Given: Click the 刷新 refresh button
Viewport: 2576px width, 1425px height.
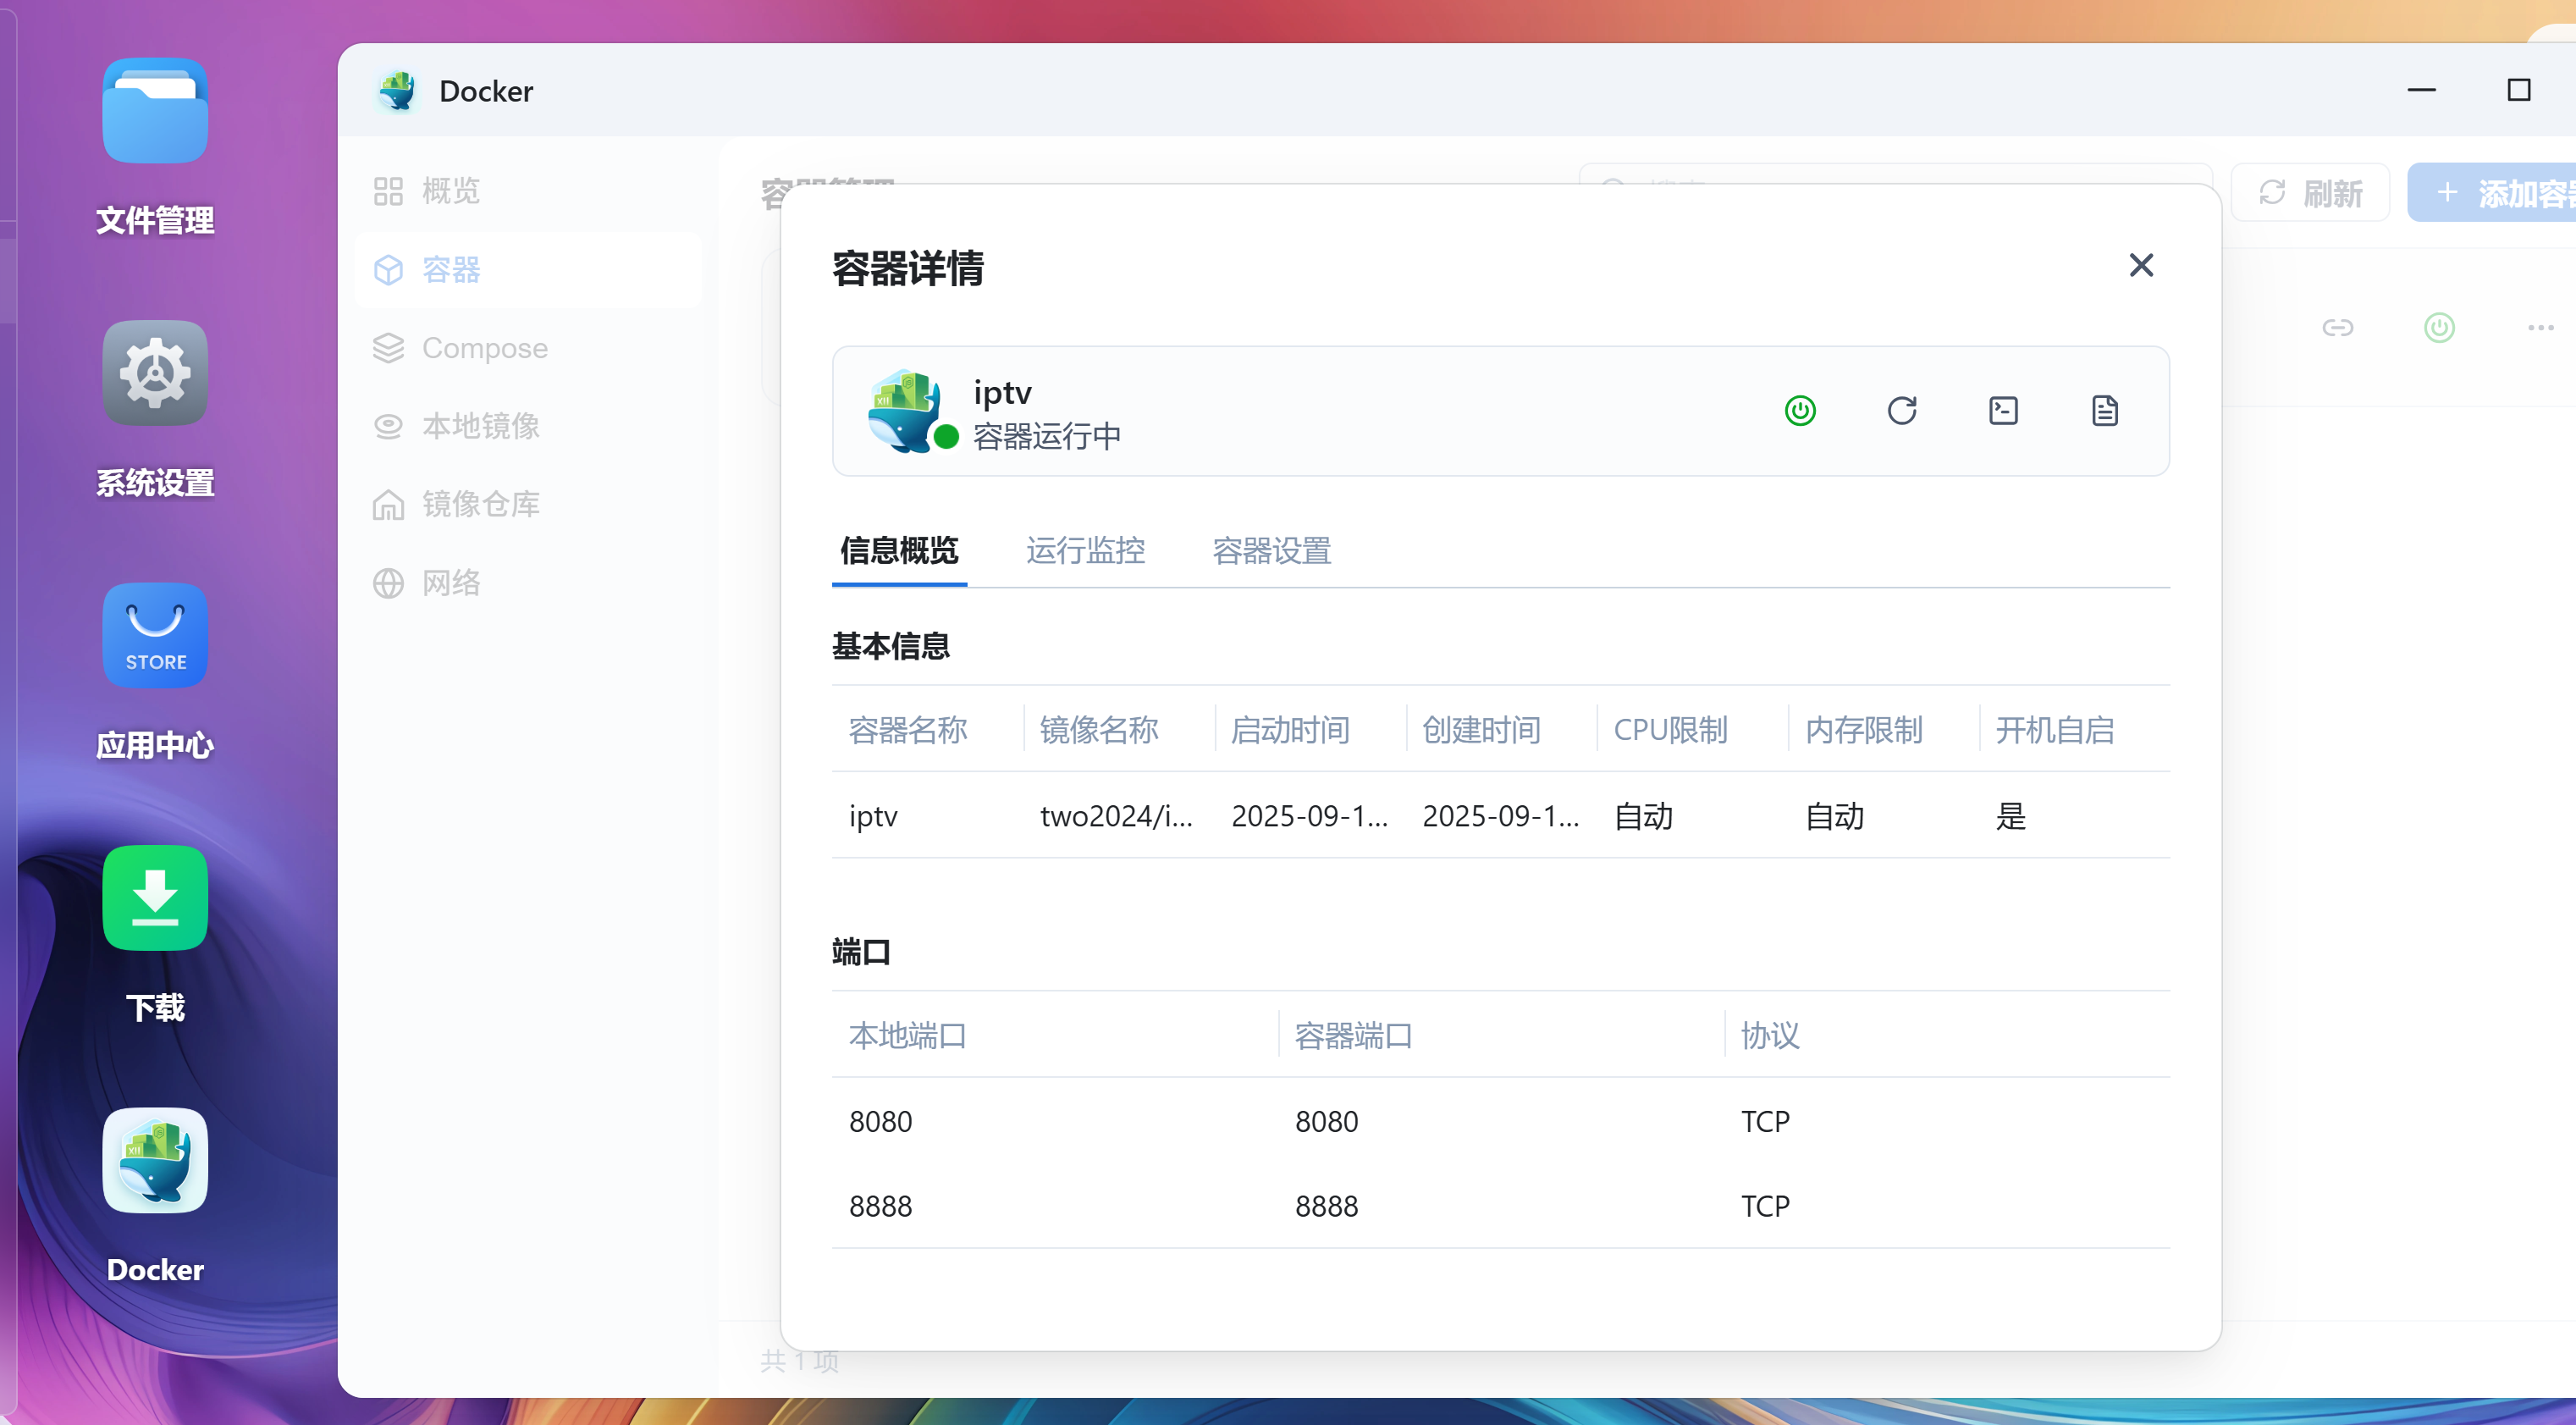Looking at the screenshot, I should click(2310, 192).
